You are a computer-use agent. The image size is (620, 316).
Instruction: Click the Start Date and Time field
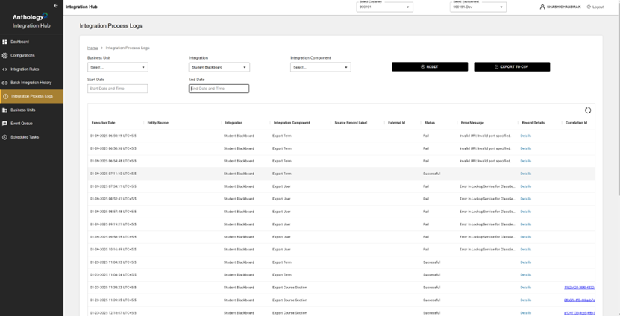pos(117,89)
